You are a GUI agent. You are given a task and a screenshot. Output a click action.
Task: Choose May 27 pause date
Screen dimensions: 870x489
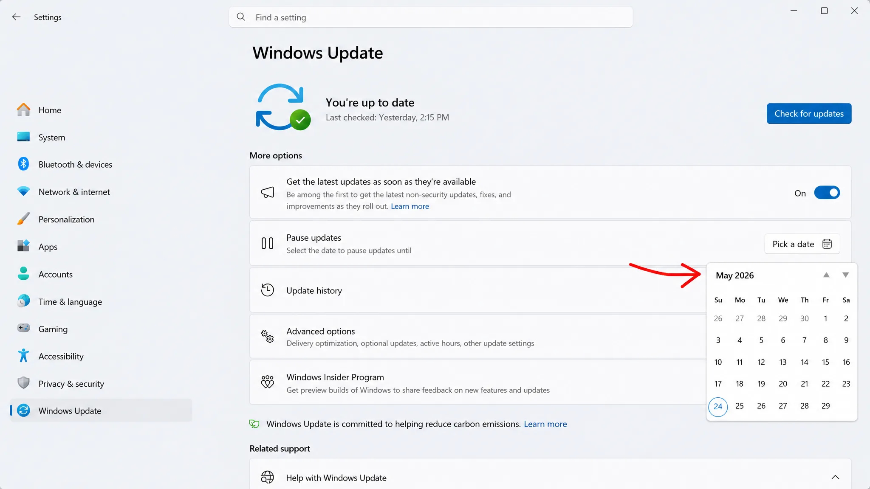[783, 406]
